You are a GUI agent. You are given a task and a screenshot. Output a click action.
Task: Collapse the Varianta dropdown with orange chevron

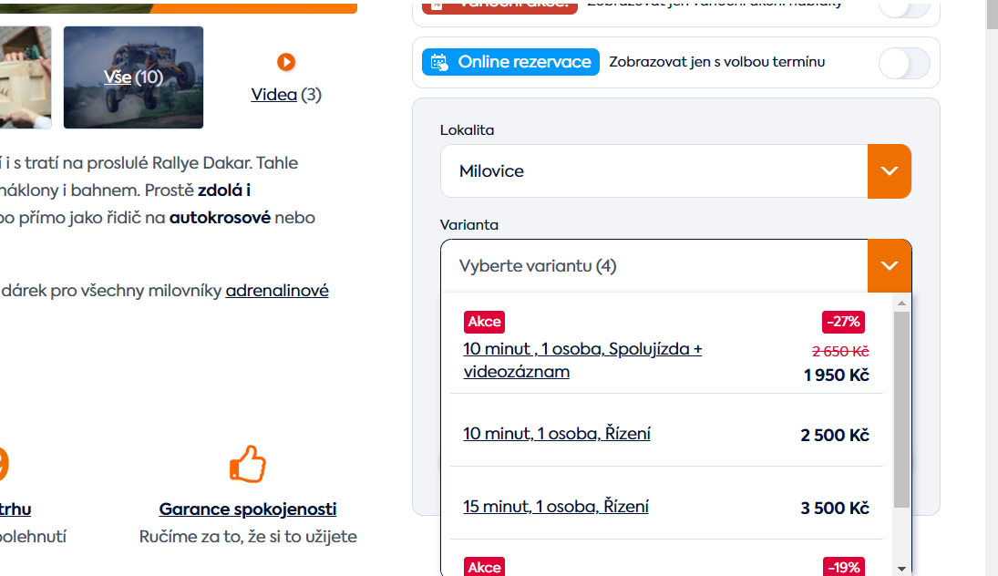pos(890,266)
